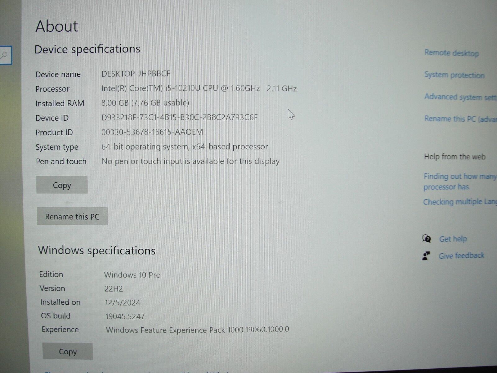Click the Give feedback person icon
Image resolution: width=497 pixels, height=373 pixels.
pos(426,256)
